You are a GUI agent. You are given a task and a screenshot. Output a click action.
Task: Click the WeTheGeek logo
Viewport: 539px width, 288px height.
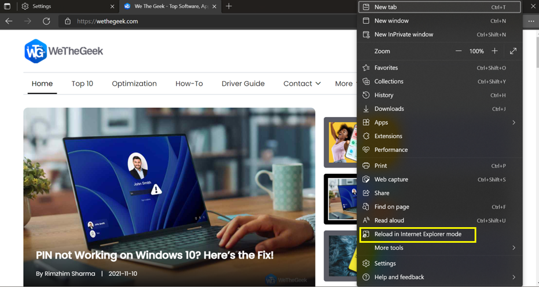[64, 51]
